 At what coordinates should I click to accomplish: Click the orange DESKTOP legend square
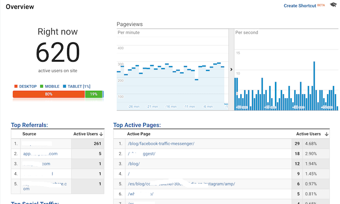coord(16,86)
